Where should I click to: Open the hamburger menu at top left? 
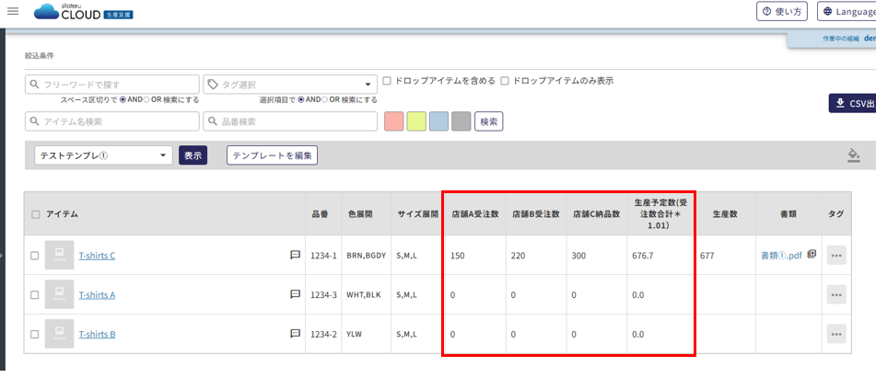coord(13,11)
